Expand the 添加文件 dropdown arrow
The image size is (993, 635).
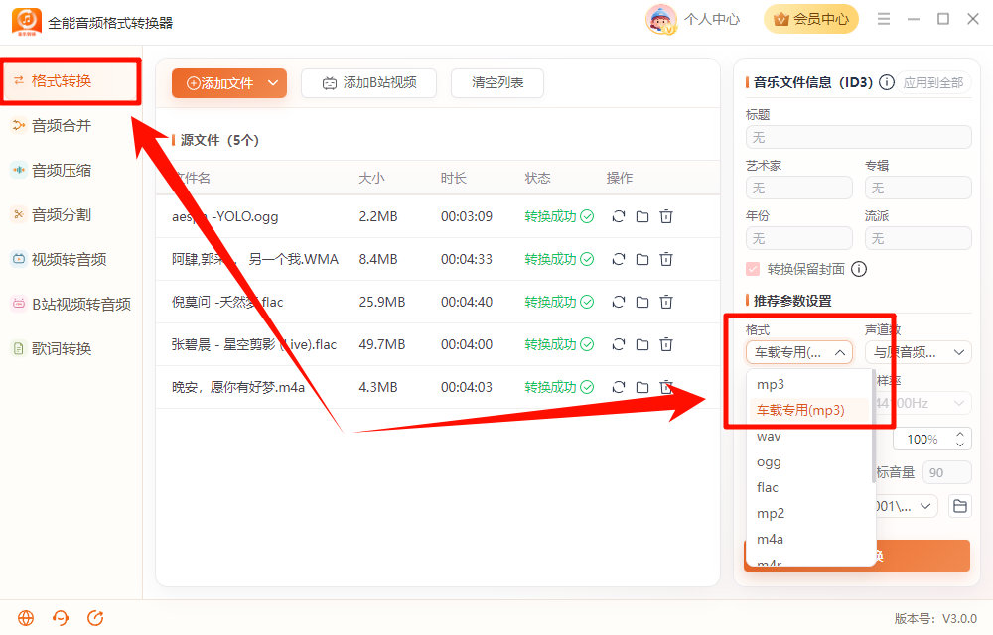click(273, 83)
